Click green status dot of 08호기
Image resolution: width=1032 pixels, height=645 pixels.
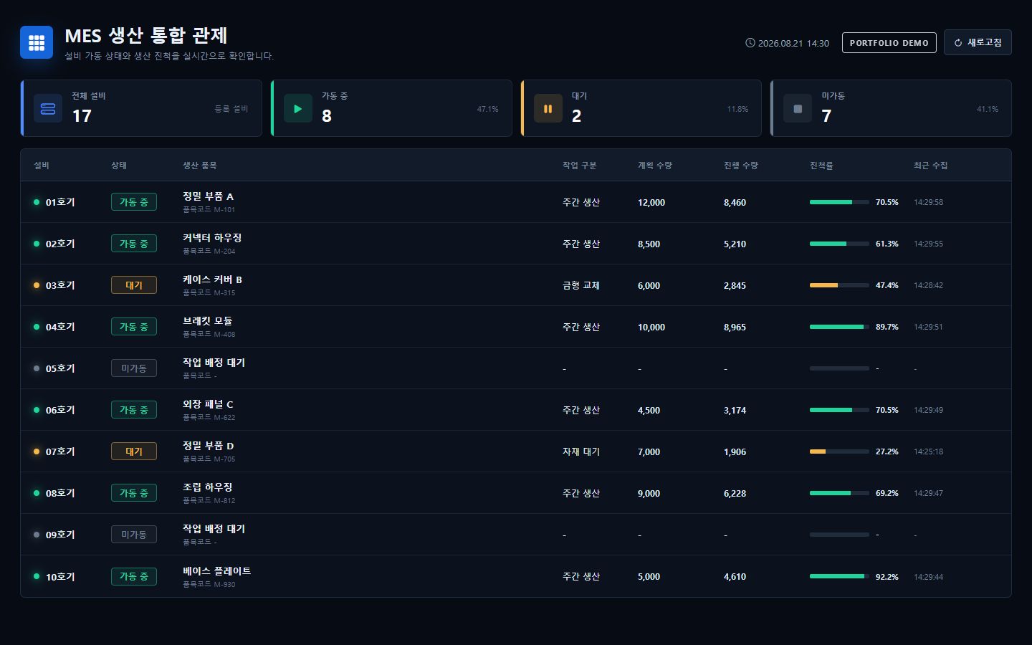[x=37, y=493]
